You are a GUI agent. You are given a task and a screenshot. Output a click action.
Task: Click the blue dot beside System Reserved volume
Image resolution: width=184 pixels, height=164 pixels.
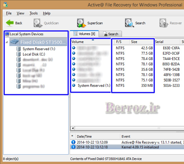pyautogui.click(x=74, y=85)
